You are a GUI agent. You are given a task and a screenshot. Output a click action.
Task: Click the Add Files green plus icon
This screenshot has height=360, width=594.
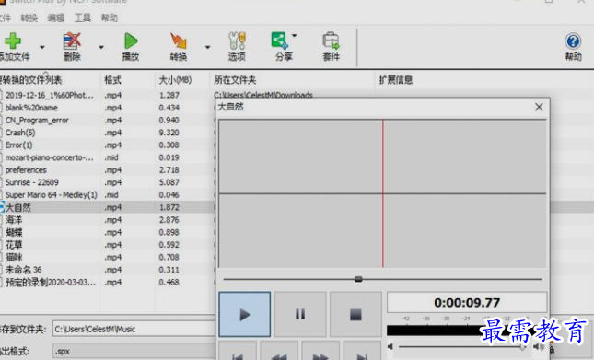tap(13, 41)
